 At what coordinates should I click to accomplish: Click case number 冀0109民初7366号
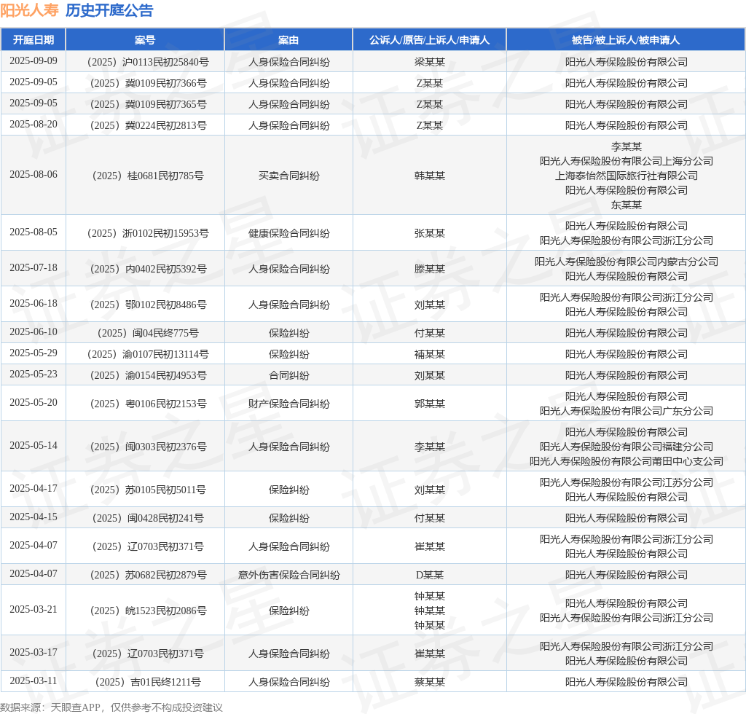pyautogui.click(x=148, y=83)
